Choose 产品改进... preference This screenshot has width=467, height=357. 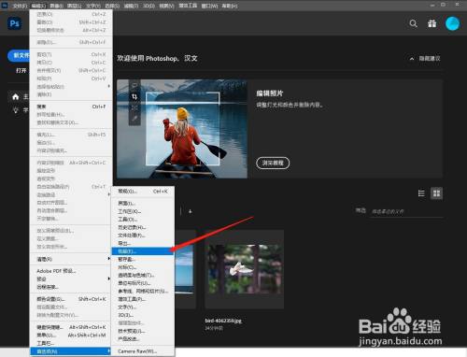tap(143, 339)
